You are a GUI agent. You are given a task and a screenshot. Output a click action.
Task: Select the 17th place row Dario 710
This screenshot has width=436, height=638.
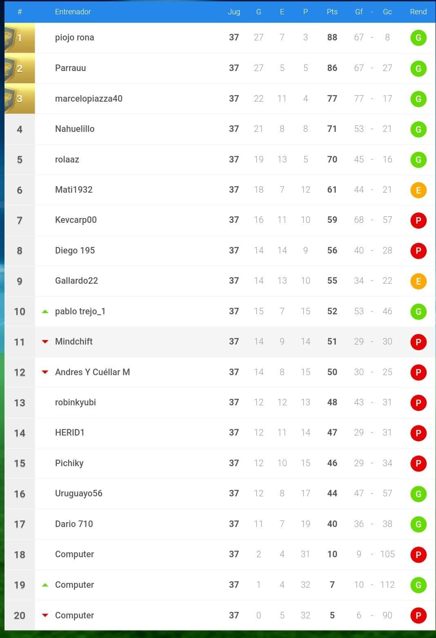coord(74,524)
